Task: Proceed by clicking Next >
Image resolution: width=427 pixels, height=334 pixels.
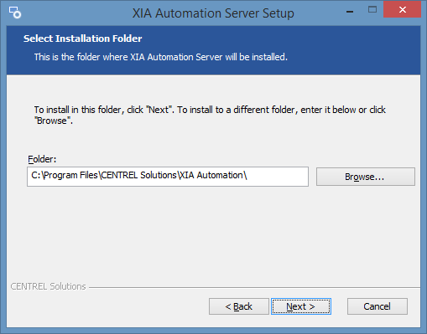Action: [301, 306]
